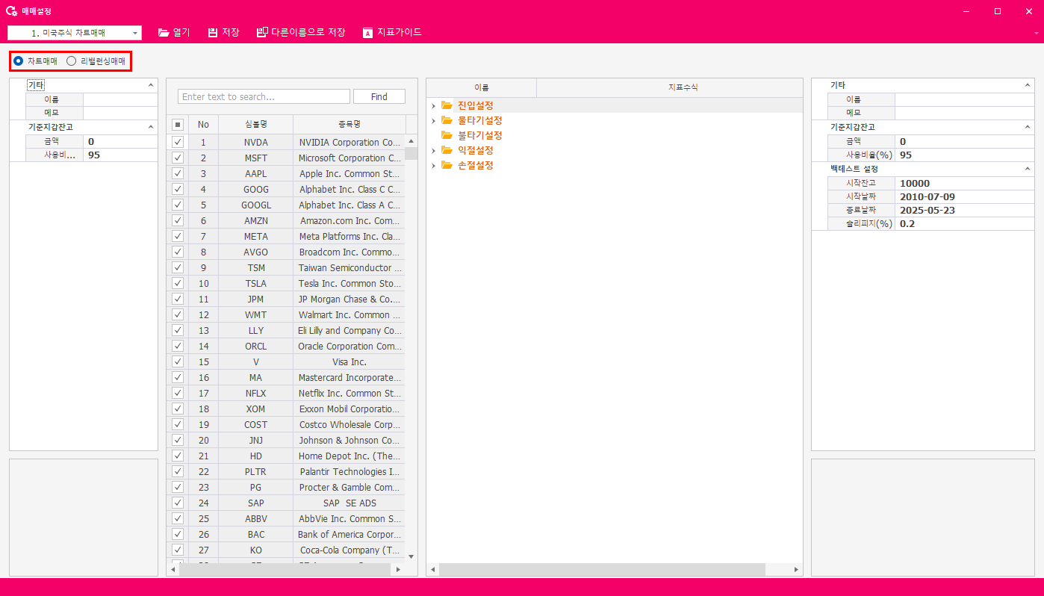Click the left panel 메모 value field
Screen dimensions: 1044x596
pyautogui.click(x=120, y=113)
